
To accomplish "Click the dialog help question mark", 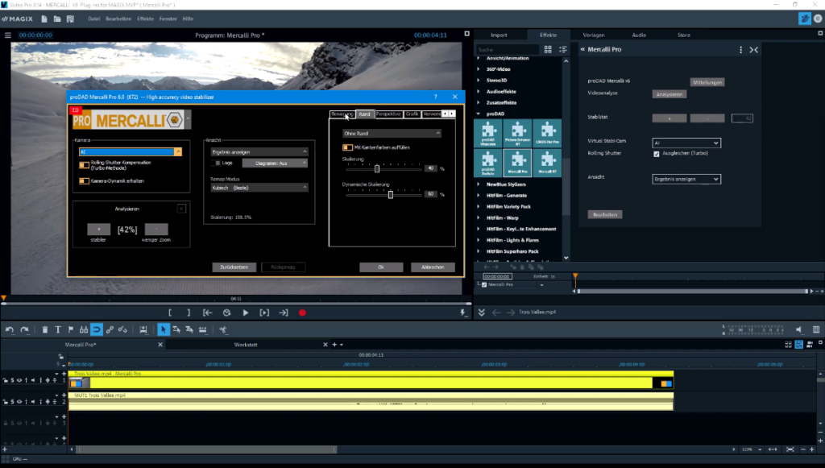I will (x=435, y=97).
